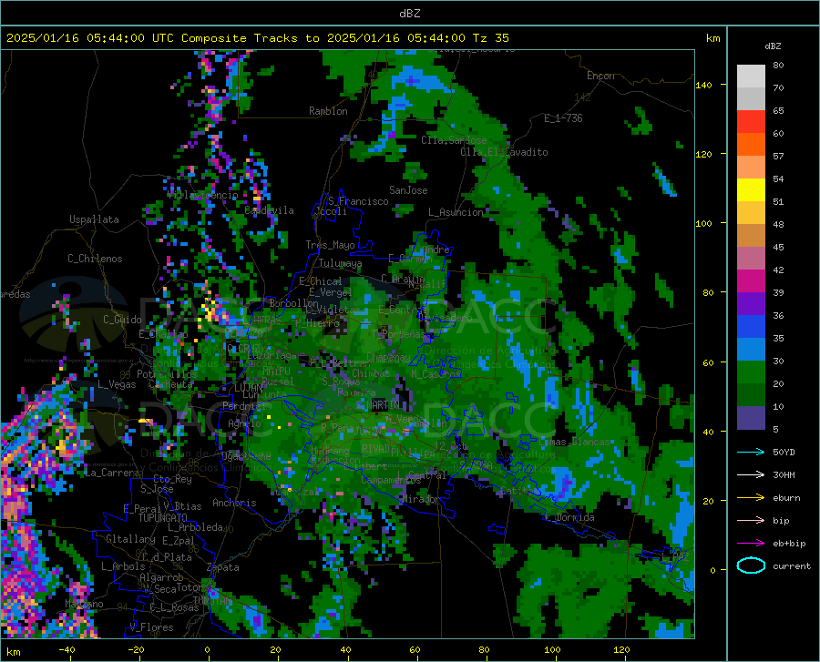820x662 pixels.
Task: Select the slate purple 5–10 dBZ swatch
Action: 751,418
